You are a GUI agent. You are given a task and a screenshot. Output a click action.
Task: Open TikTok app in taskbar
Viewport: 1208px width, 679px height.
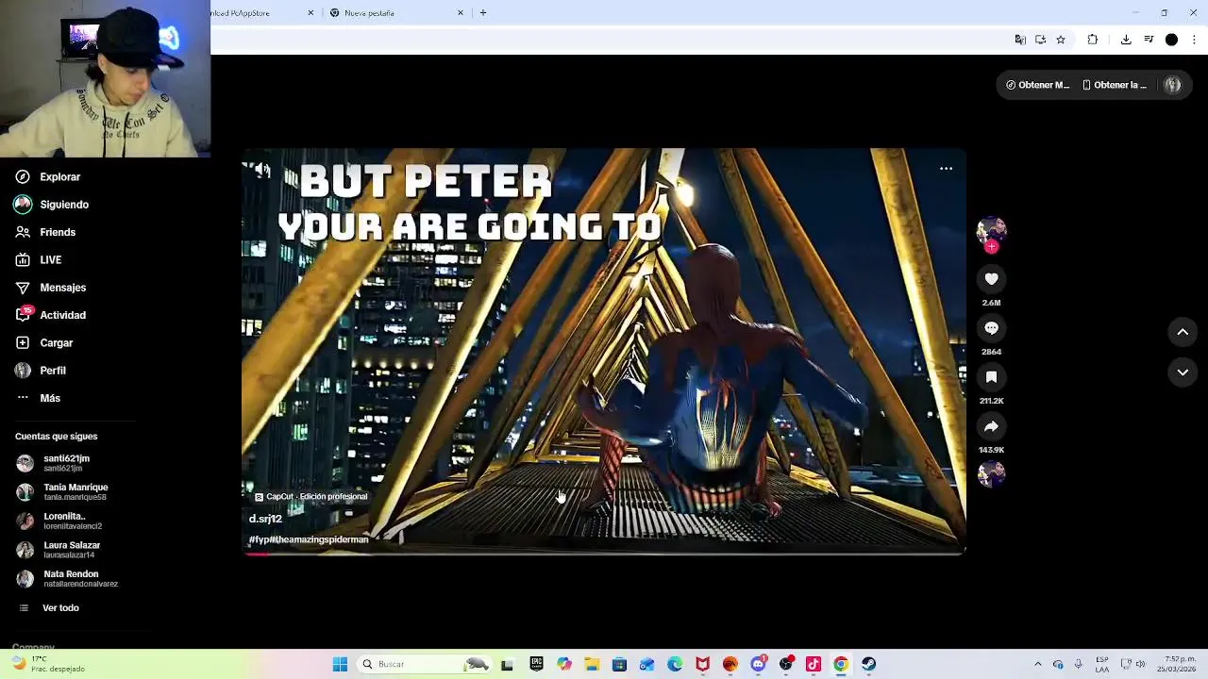click(814, 664)
